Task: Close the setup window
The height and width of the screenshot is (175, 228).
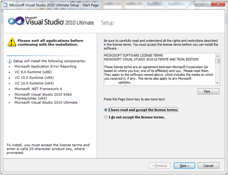Action: (x=218, y=4)
